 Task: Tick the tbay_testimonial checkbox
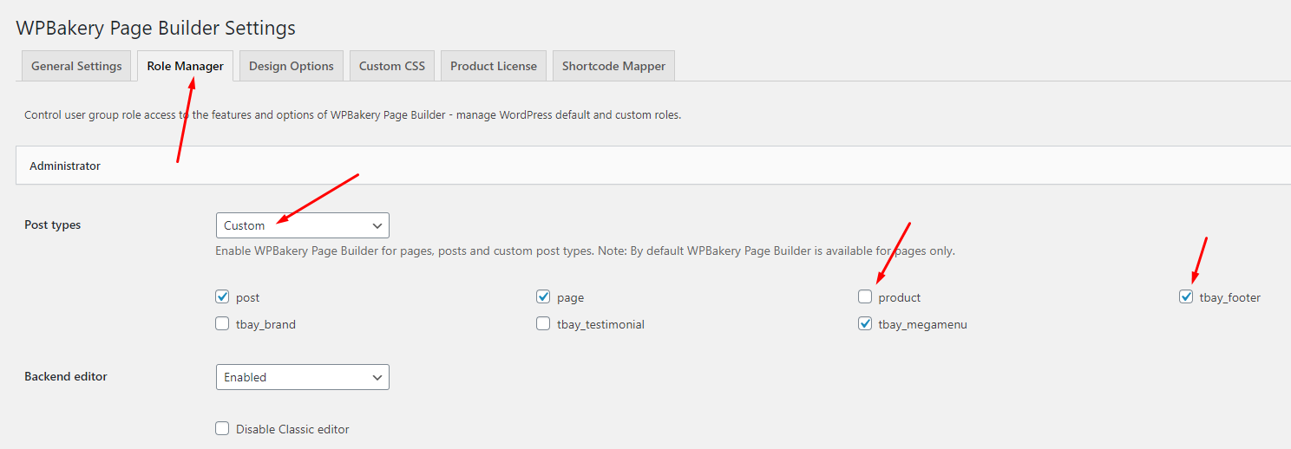point(543,323)
